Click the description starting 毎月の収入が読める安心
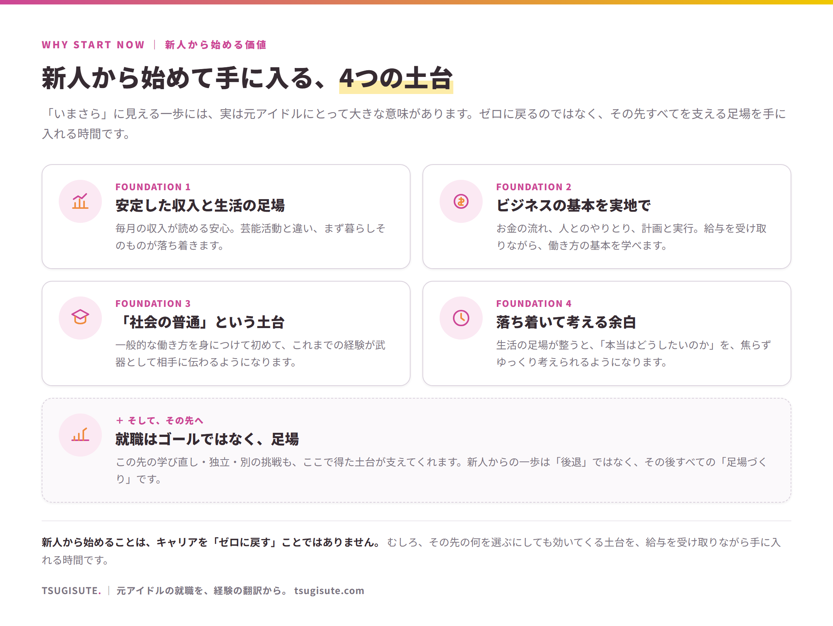The image size is (833, 626). pos(250,237)
